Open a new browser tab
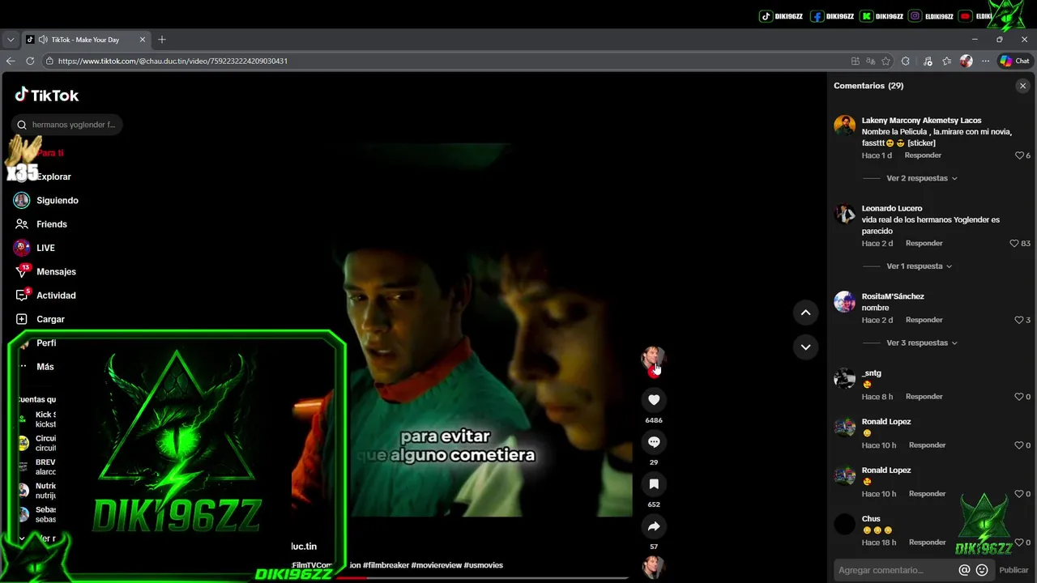 point(161,40)
